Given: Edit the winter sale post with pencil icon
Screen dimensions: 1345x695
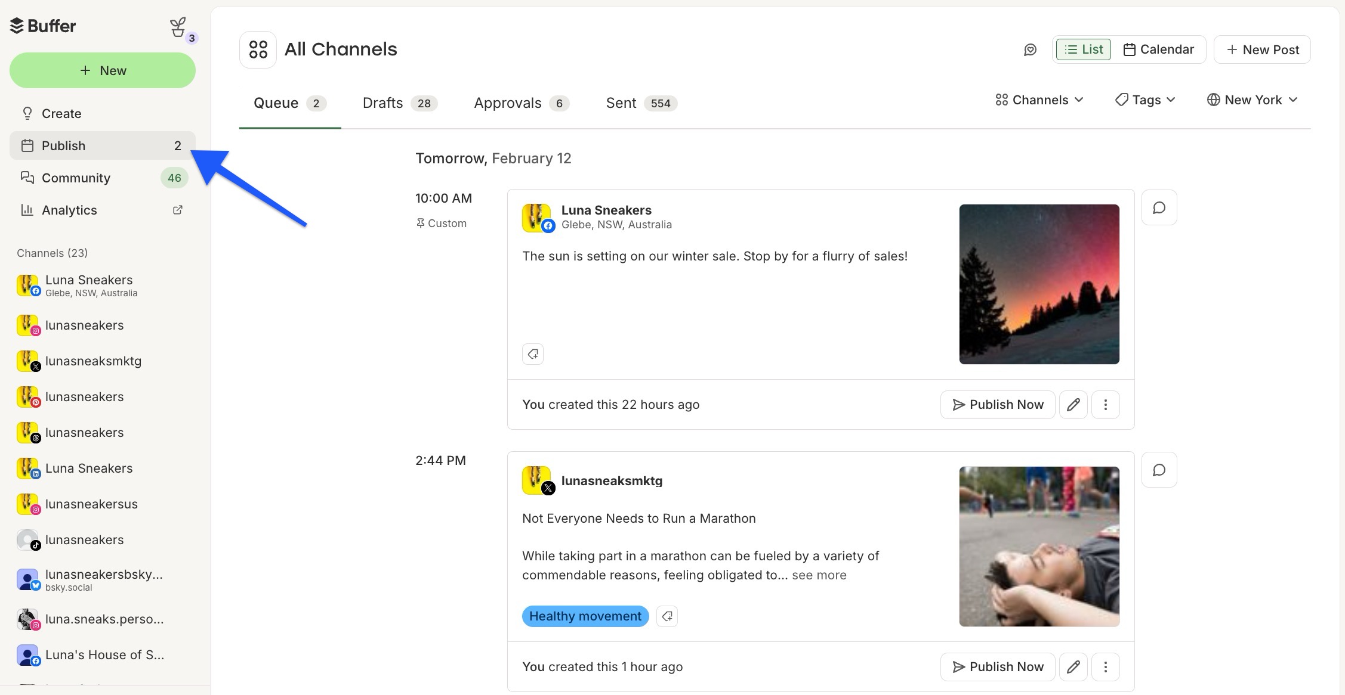Looking at the screenshot, I should click(x=1073, y=405).
